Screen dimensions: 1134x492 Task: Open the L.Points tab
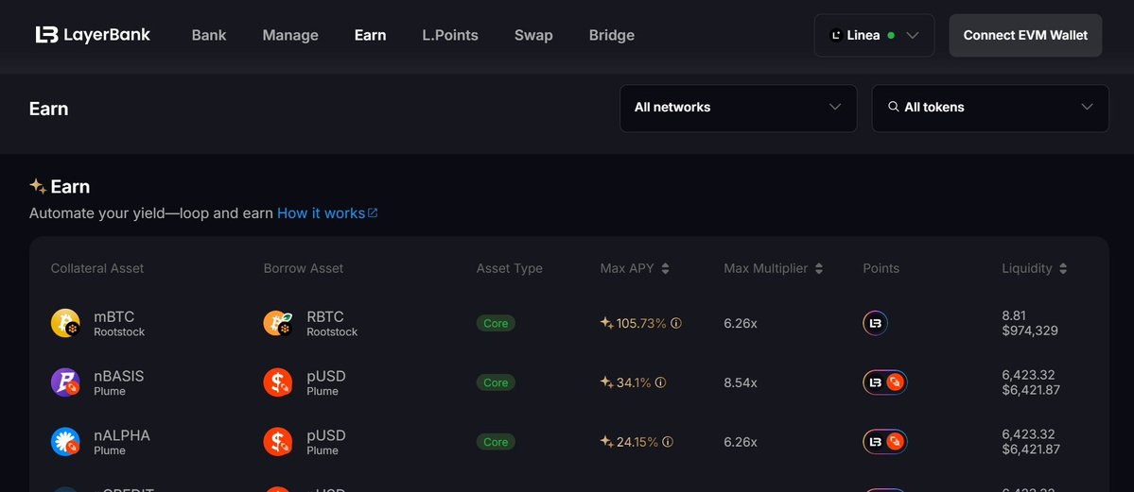tap(450, 35)
